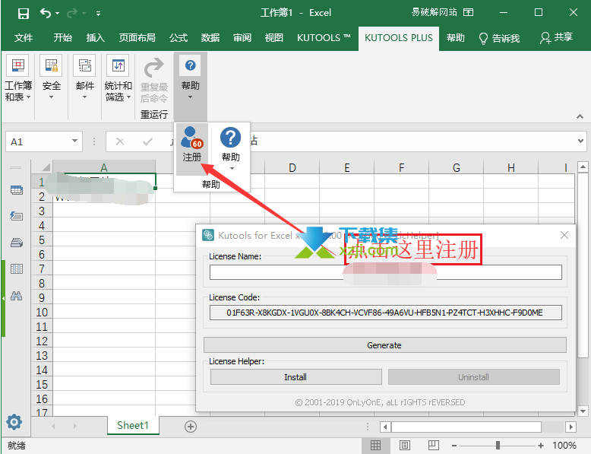Screen dimensions: 591x454
Task: Switch to the KUTOOLS ™ tab
Action: [x=324, y=38]
